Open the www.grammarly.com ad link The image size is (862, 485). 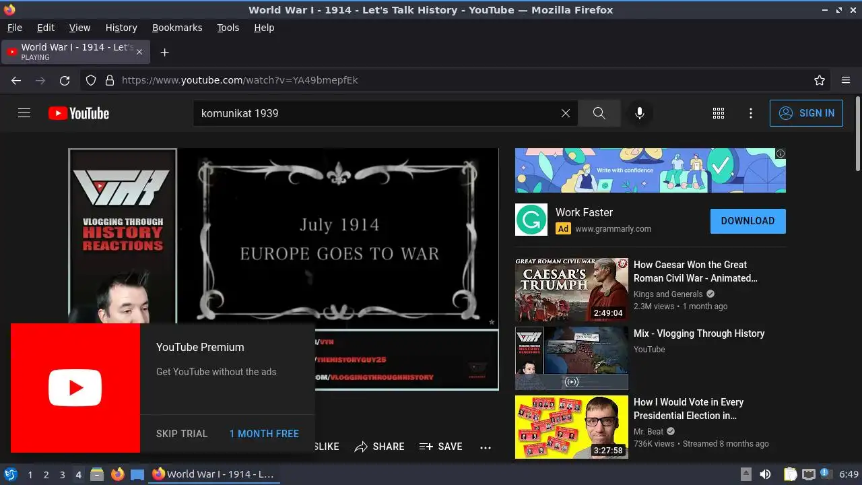[x=613, y=229]
